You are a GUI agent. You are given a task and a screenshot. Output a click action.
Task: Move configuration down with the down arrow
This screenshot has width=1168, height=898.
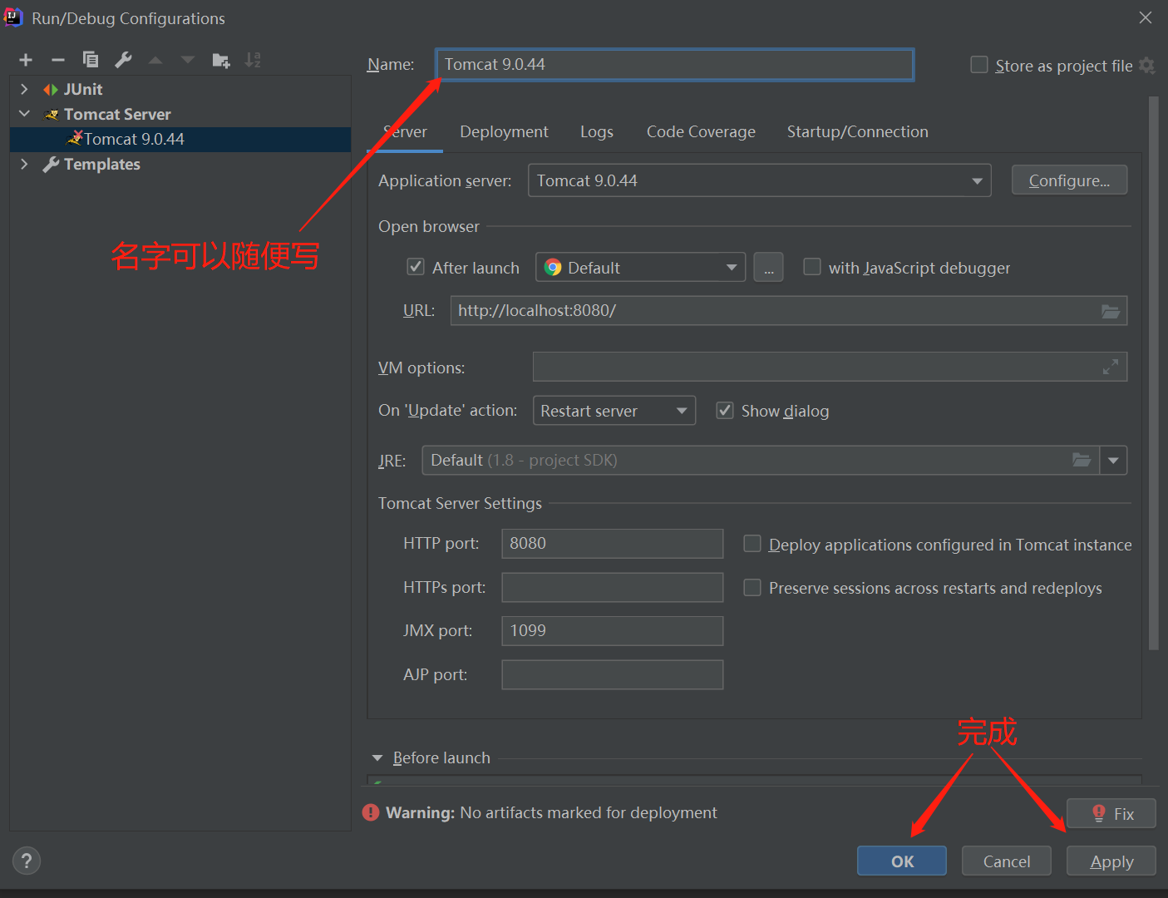click(x=188, y=60)
